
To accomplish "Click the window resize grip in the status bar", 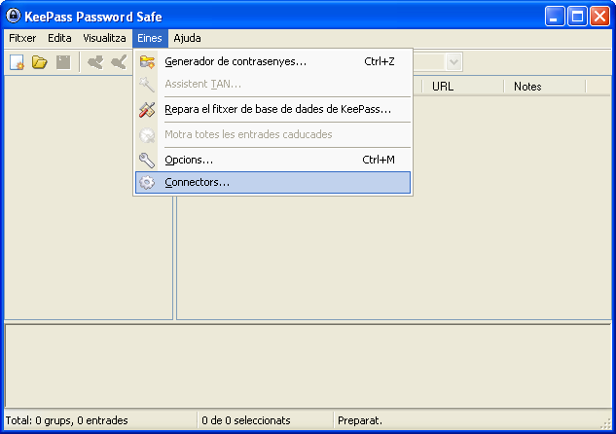I will 606,423.
